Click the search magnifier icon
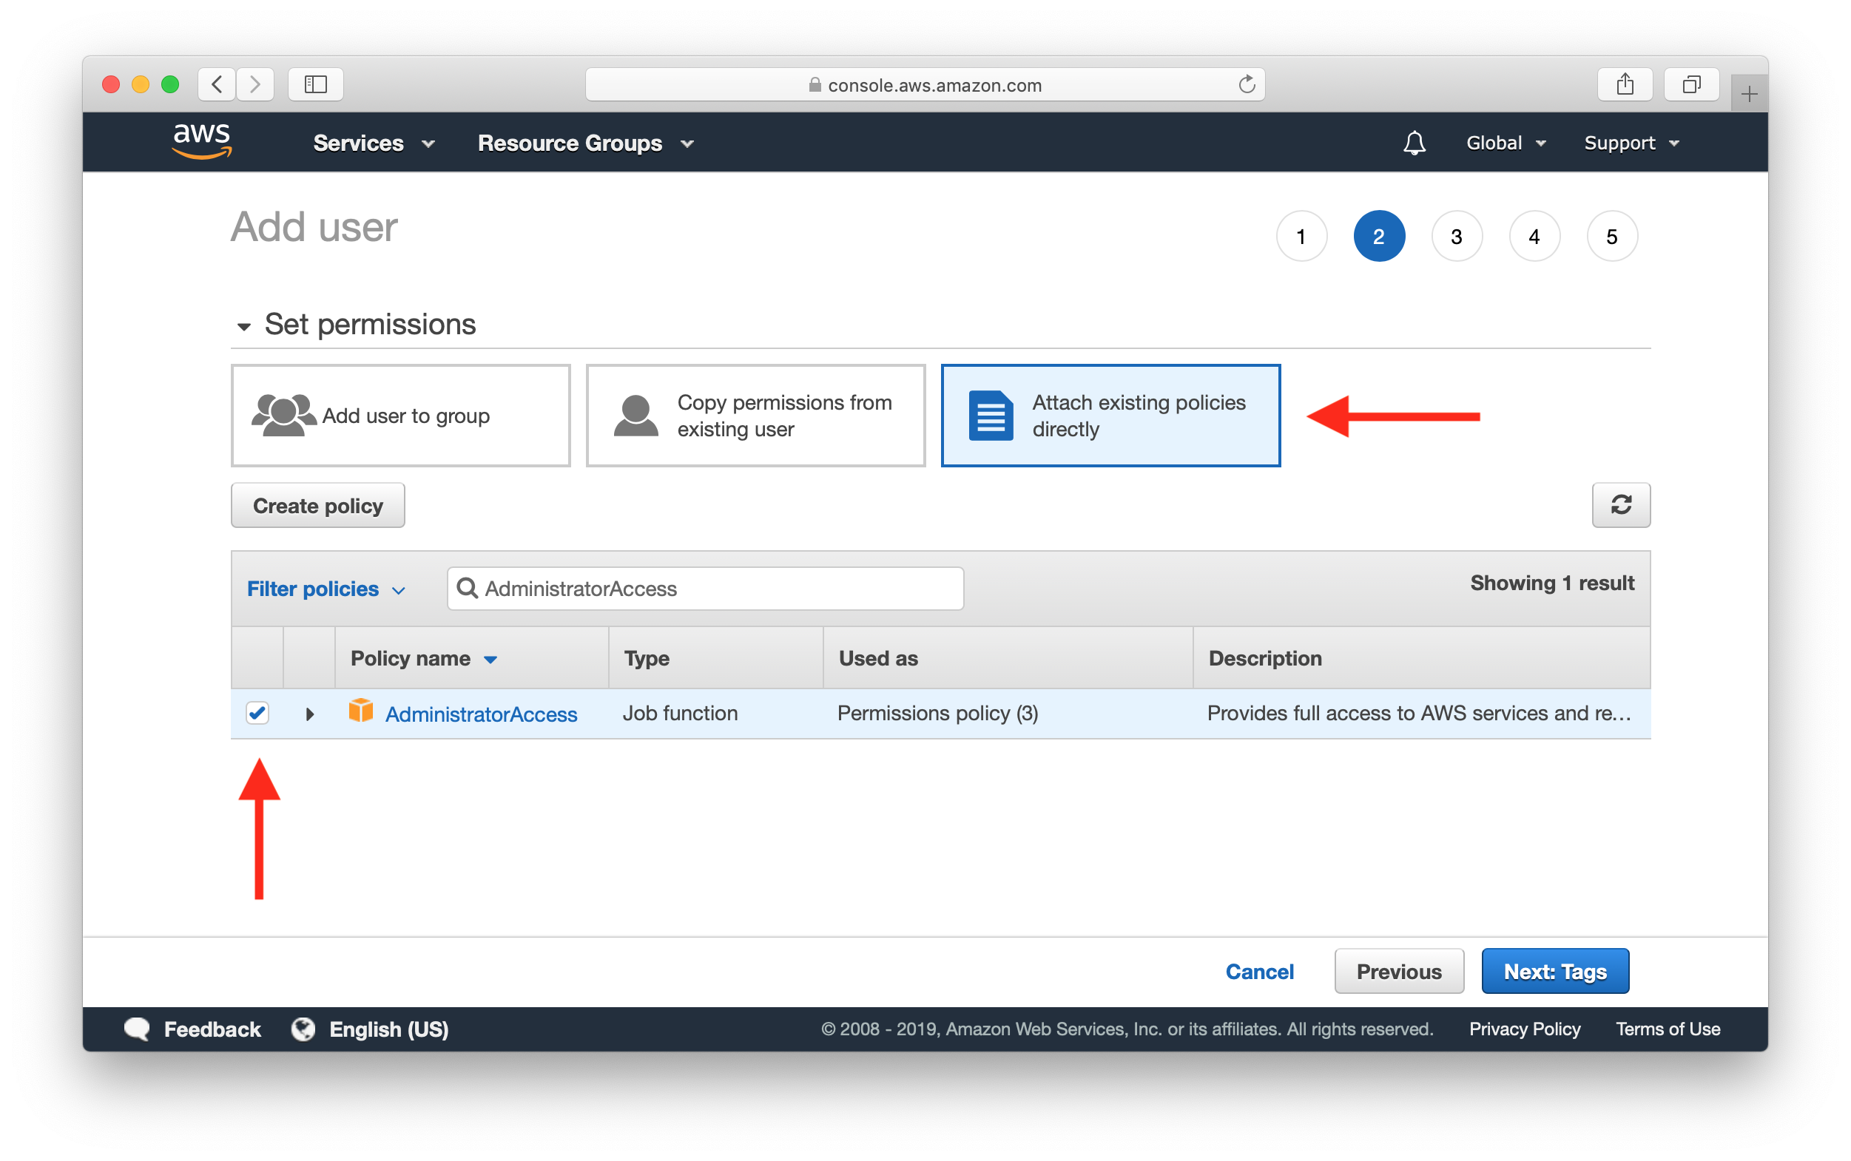 (467, 588)
